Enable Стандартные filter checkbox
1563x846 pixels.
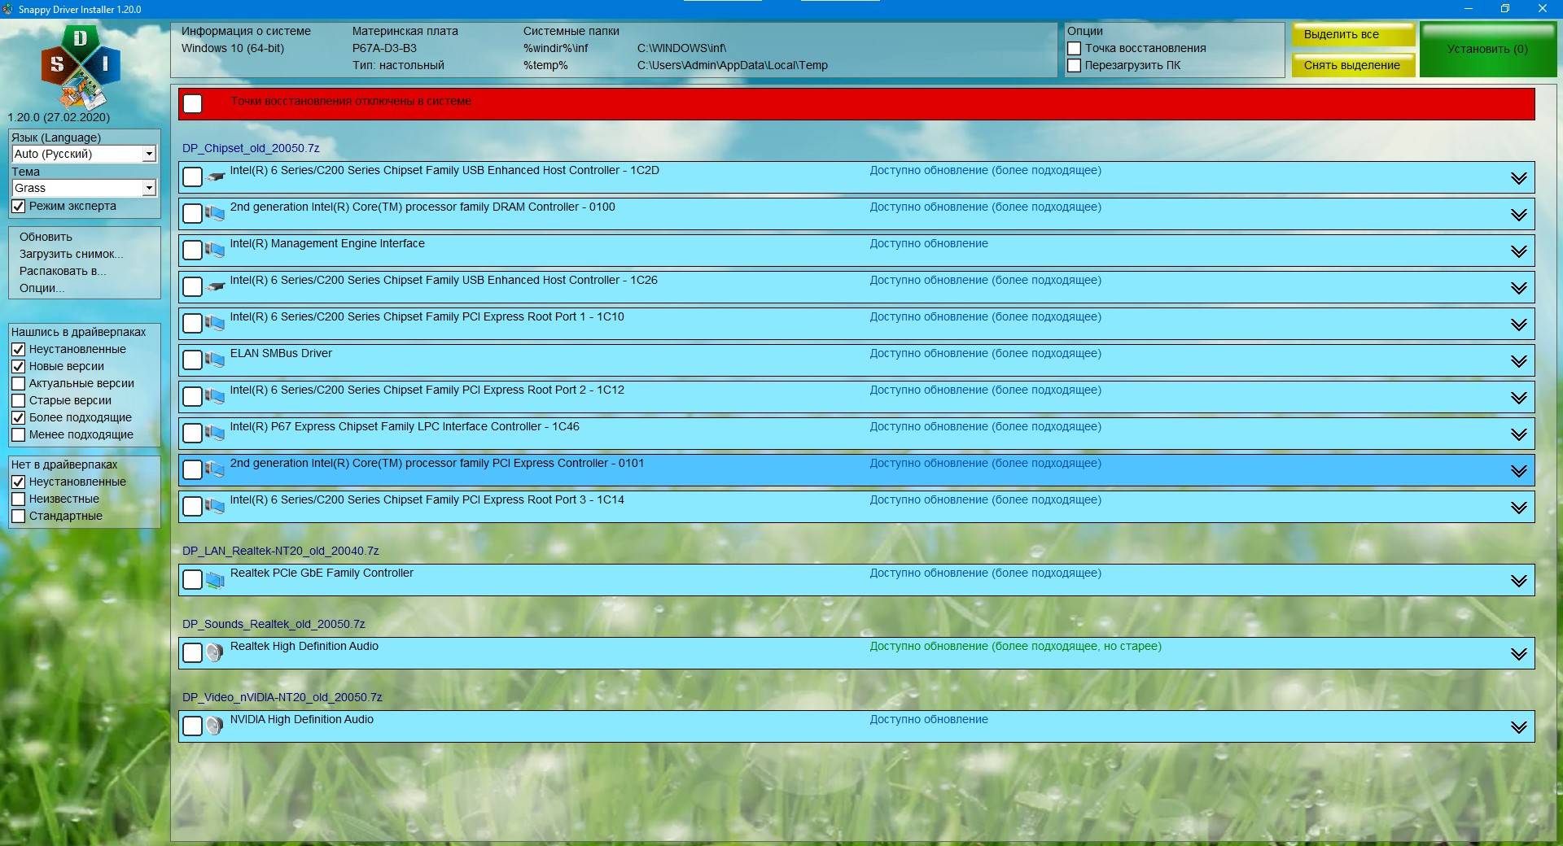tap(19, 516)
